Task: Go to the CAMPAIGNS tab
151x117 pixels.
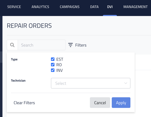Action: pyautogui.click(x=70, y=7)
